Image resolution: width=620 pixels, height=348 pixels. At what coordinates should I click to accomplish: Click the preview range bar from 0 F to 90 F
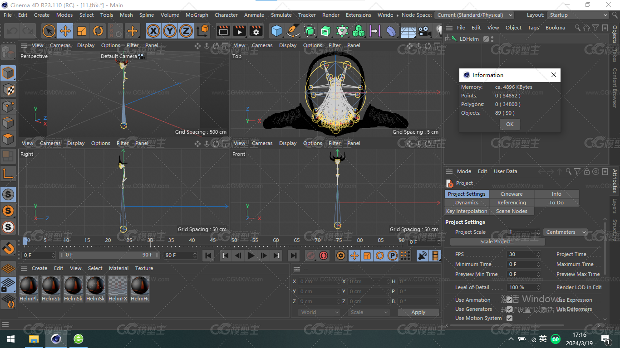click(x=110, y=255)
